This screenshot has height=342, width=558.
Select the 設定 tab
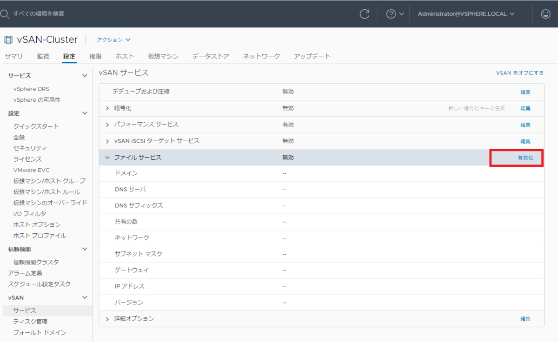pos(69,56)
